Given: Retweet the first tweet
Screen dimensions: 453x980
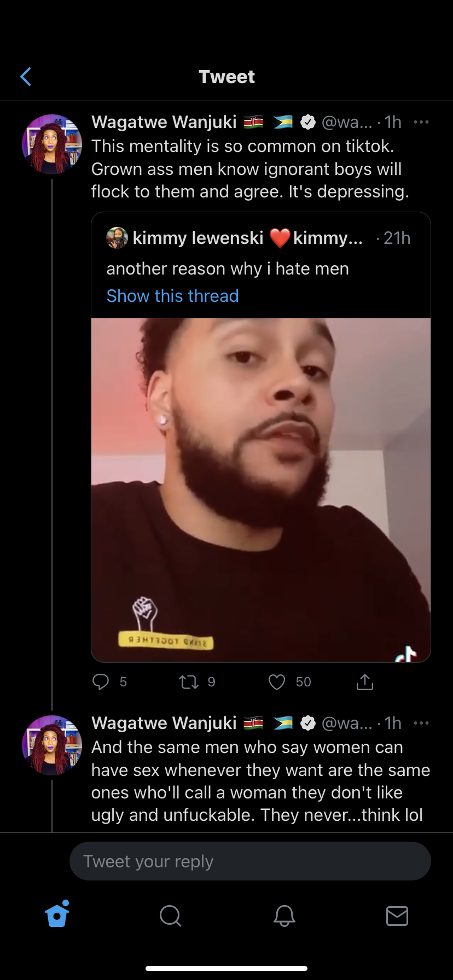Looking at the screenshot, I should pyautogui.click(x=189, y=681).
